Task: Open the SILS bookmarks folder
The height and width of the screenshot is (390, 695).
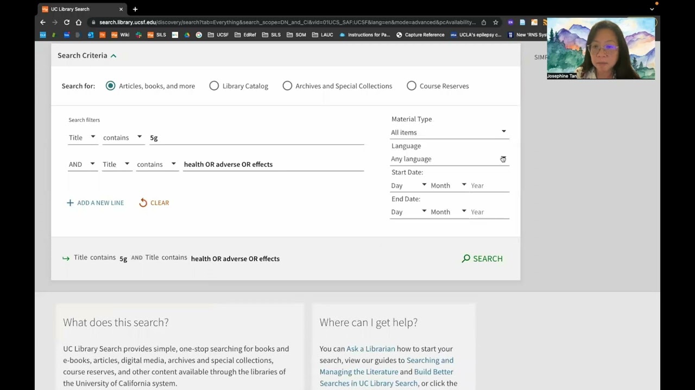Action: 271,35
